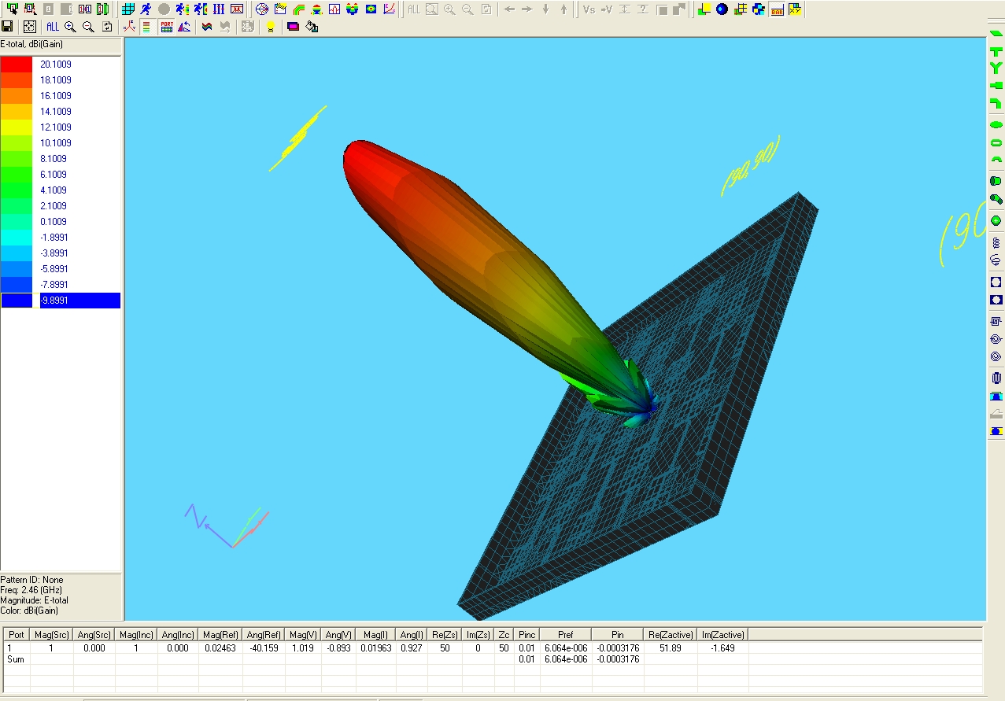Click the yellow-green square layer icon

704,9
